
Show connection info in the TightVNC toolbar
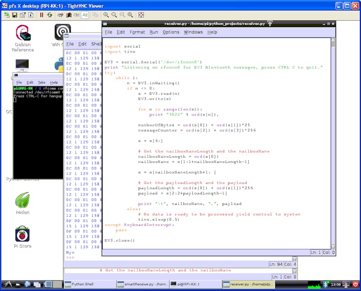31,15
